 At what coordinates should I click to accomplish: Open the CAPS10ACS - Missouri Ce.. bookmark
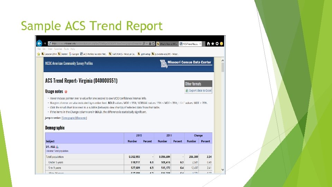pos(122,54)
